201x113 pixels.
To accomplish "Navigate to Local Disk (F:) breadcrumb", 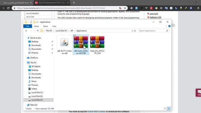I will pyautogui.click(x=61, y=31).
